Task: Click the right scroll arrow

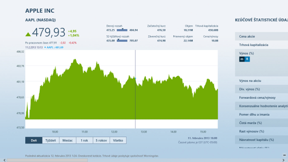Action: (x=283, y=160)
